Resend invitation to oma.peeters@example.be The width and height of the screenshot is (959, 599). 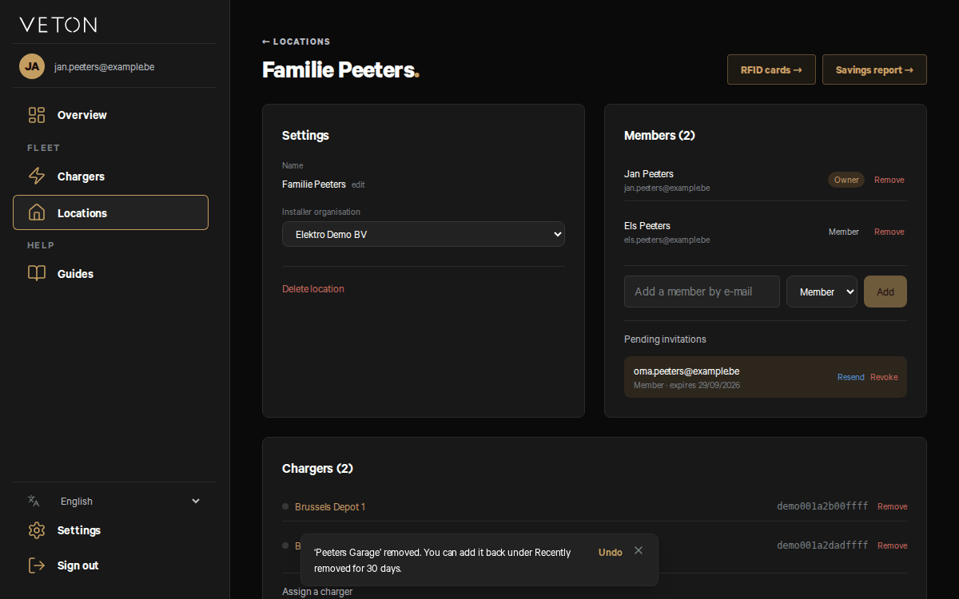pyautogui.click(x=851, y=377)
